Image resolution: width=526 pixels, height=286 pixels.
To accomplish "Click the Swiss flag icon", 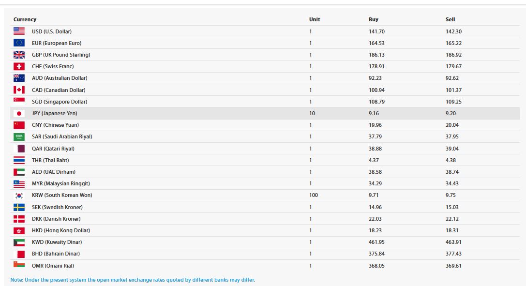I will coord(19,66).
